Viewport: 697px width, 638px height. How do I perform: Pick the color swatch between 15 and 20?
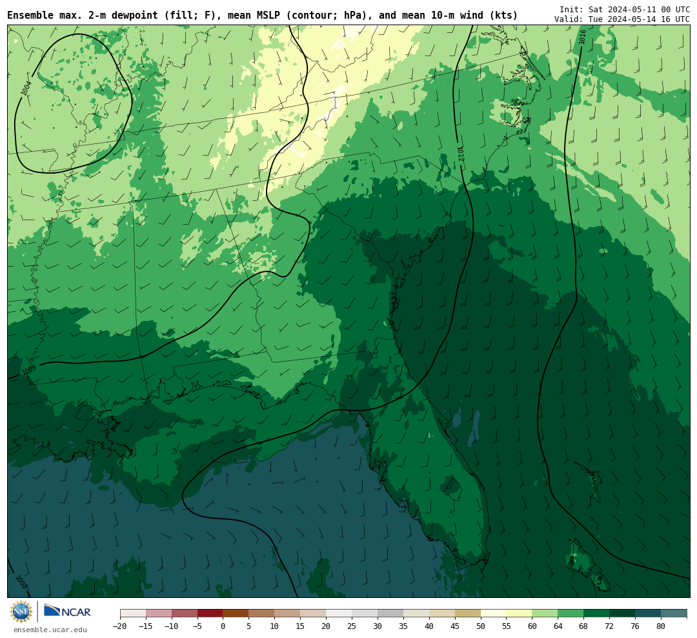(x=314, y=613)
